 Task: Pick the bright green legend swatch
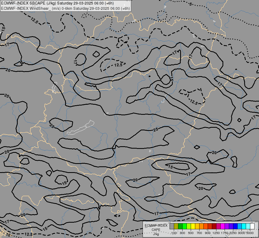tap(184, 226)
